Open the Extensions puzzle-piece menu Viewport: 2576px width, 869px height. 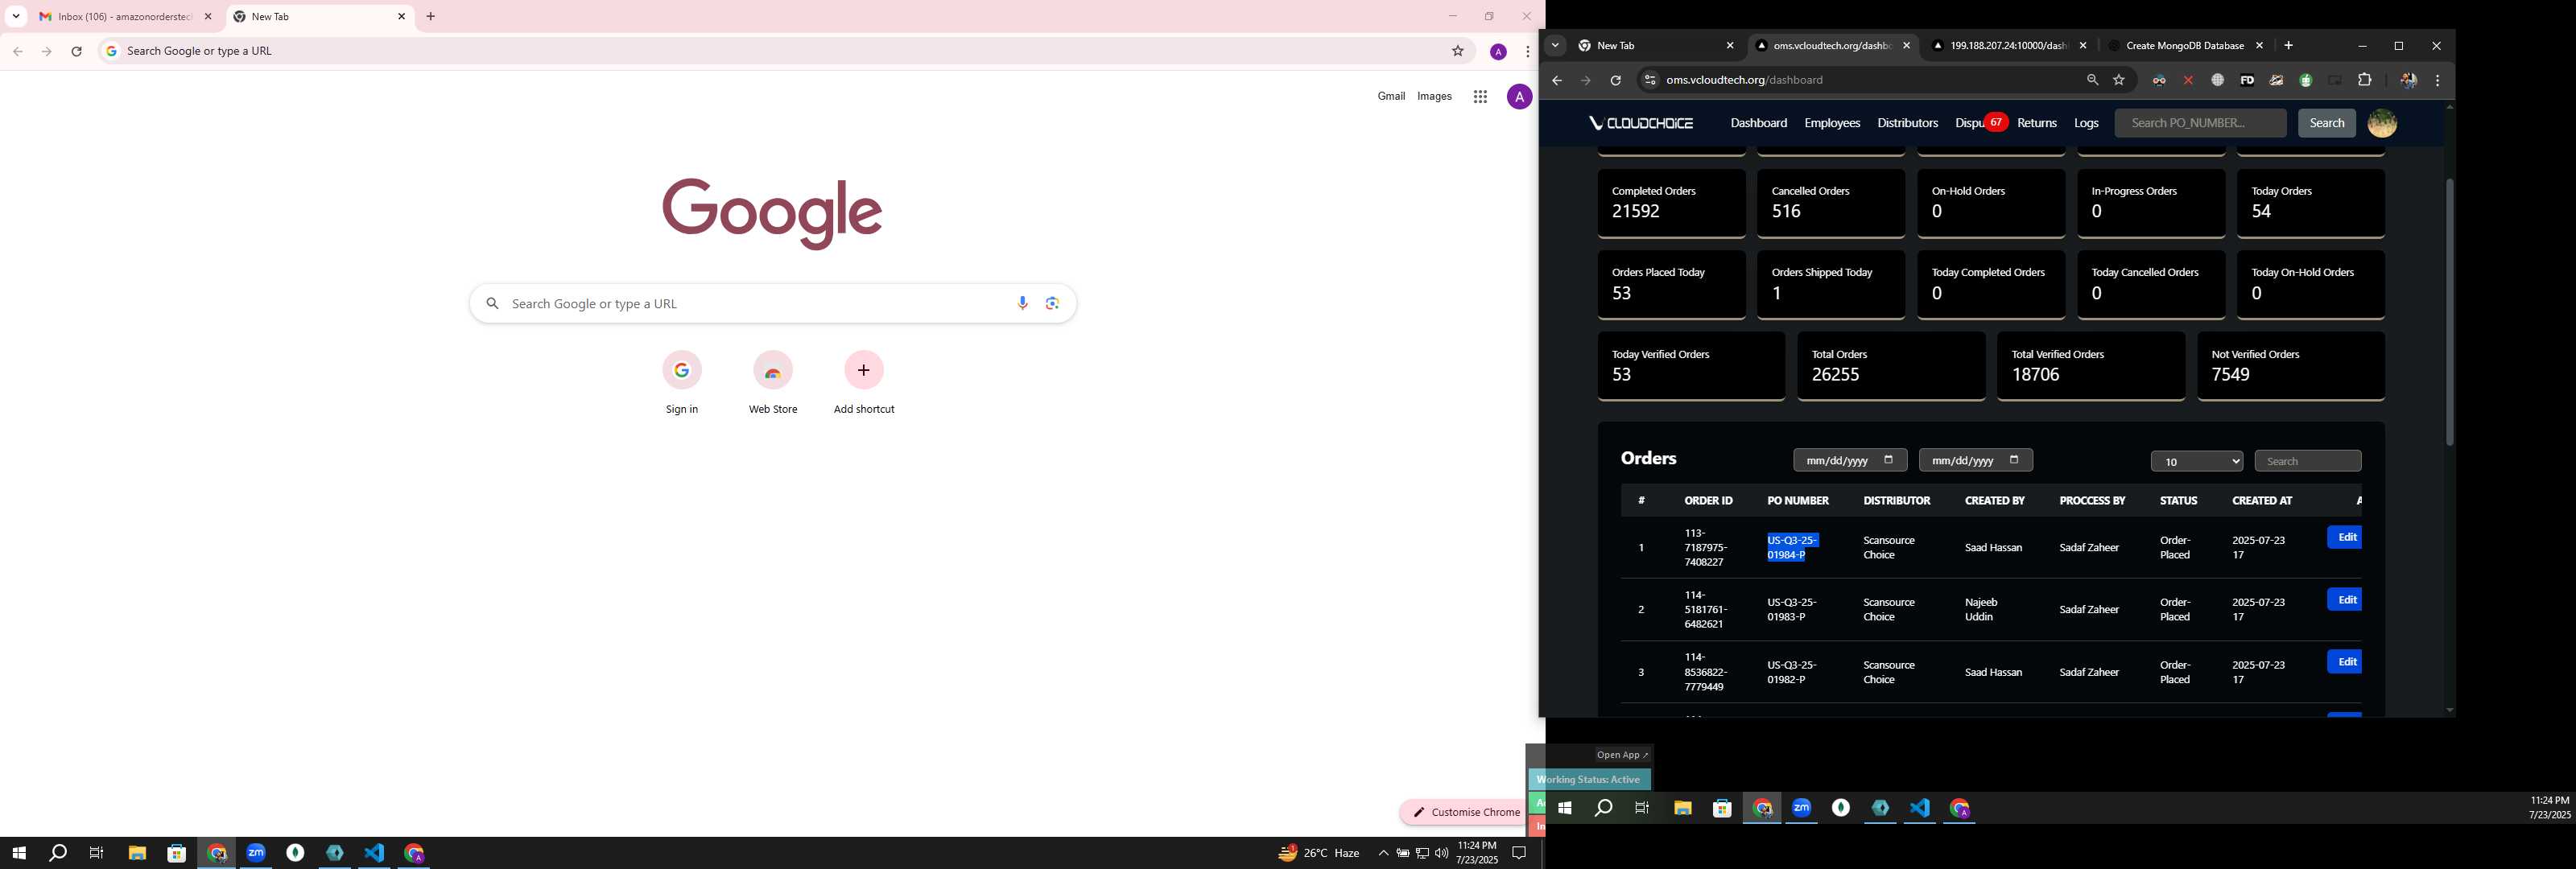click(2365, 80)
